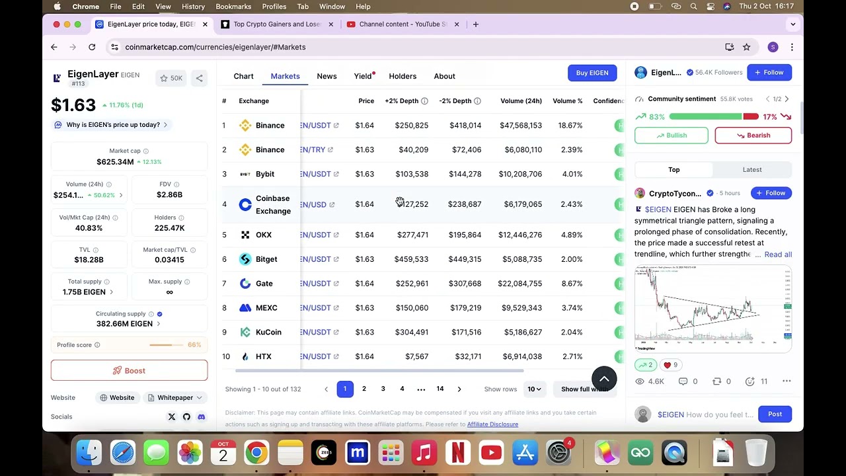Click the Profile score progress bar
Screen dimensions: 846x476
[x=167, y=345]
